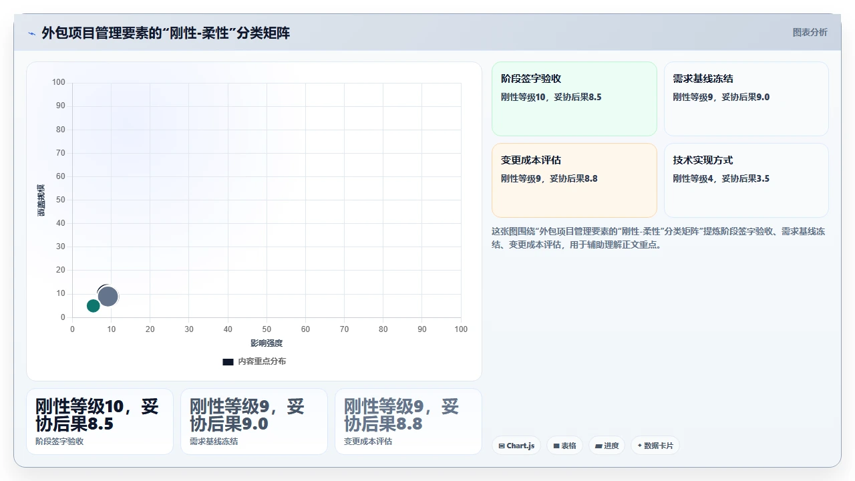Screen dimensions: 855x481
Task: Click the Chart.js tag
Action: (x=516, y=446)
